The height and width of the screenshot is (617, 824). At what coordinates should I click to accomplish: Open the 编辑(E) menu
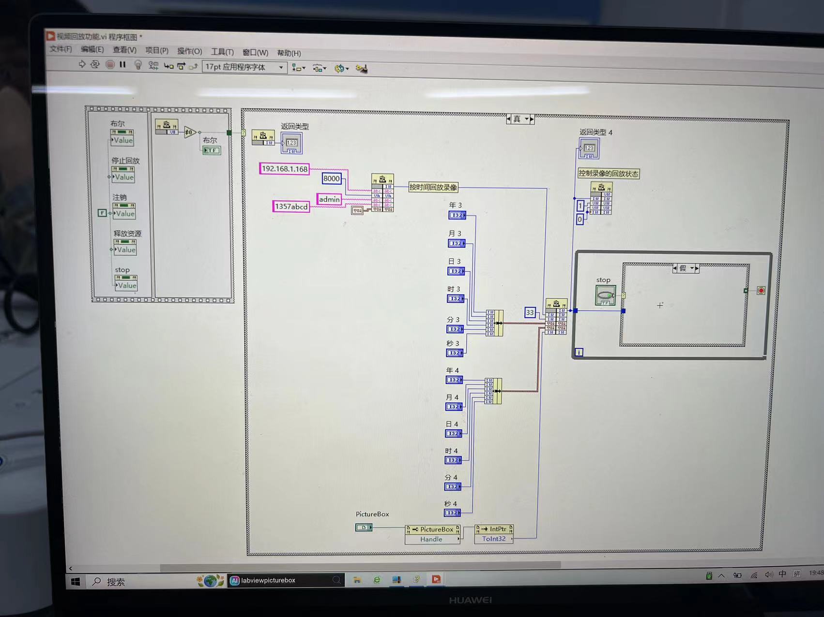tap(92, 49)
